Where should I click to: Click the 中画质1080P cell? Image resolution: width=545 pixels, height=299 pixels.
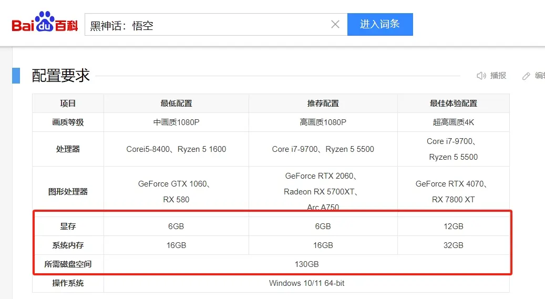point(176,122)
